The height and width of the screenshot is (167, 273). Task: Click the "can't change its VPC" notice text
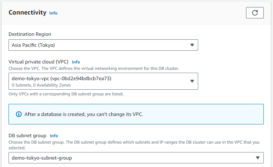click(x=83, y=114)
